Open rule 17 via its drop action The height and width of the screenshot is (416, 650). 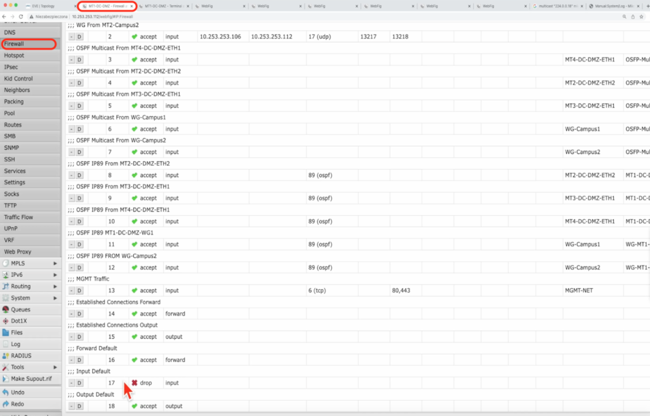click(145, 383)
